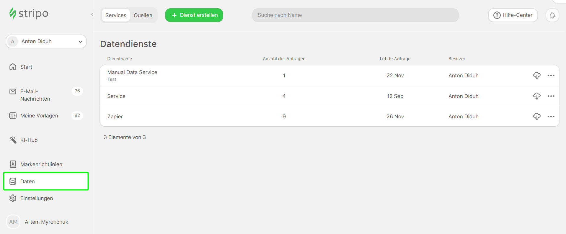Screen dimensions: 566x234
Task: Open Einstellungen in the sidebar
Action: tap(36, 198)
